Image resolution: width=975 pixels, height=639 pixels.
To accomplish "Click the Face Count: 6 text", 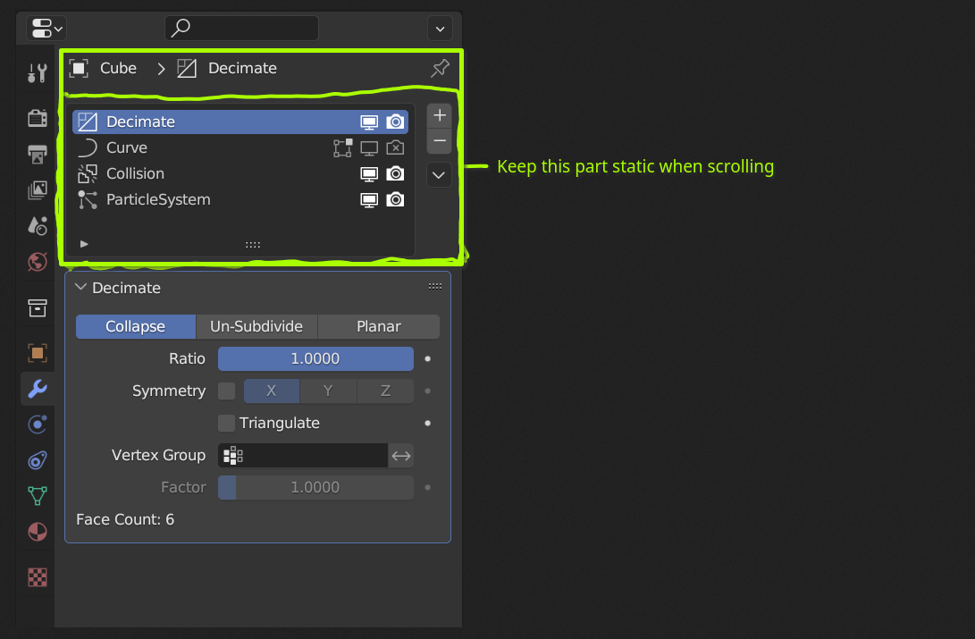I will (125, 519).
